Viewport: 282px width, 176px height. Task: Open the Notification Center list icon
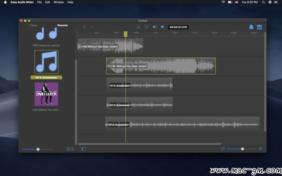[x=276, y=2]
